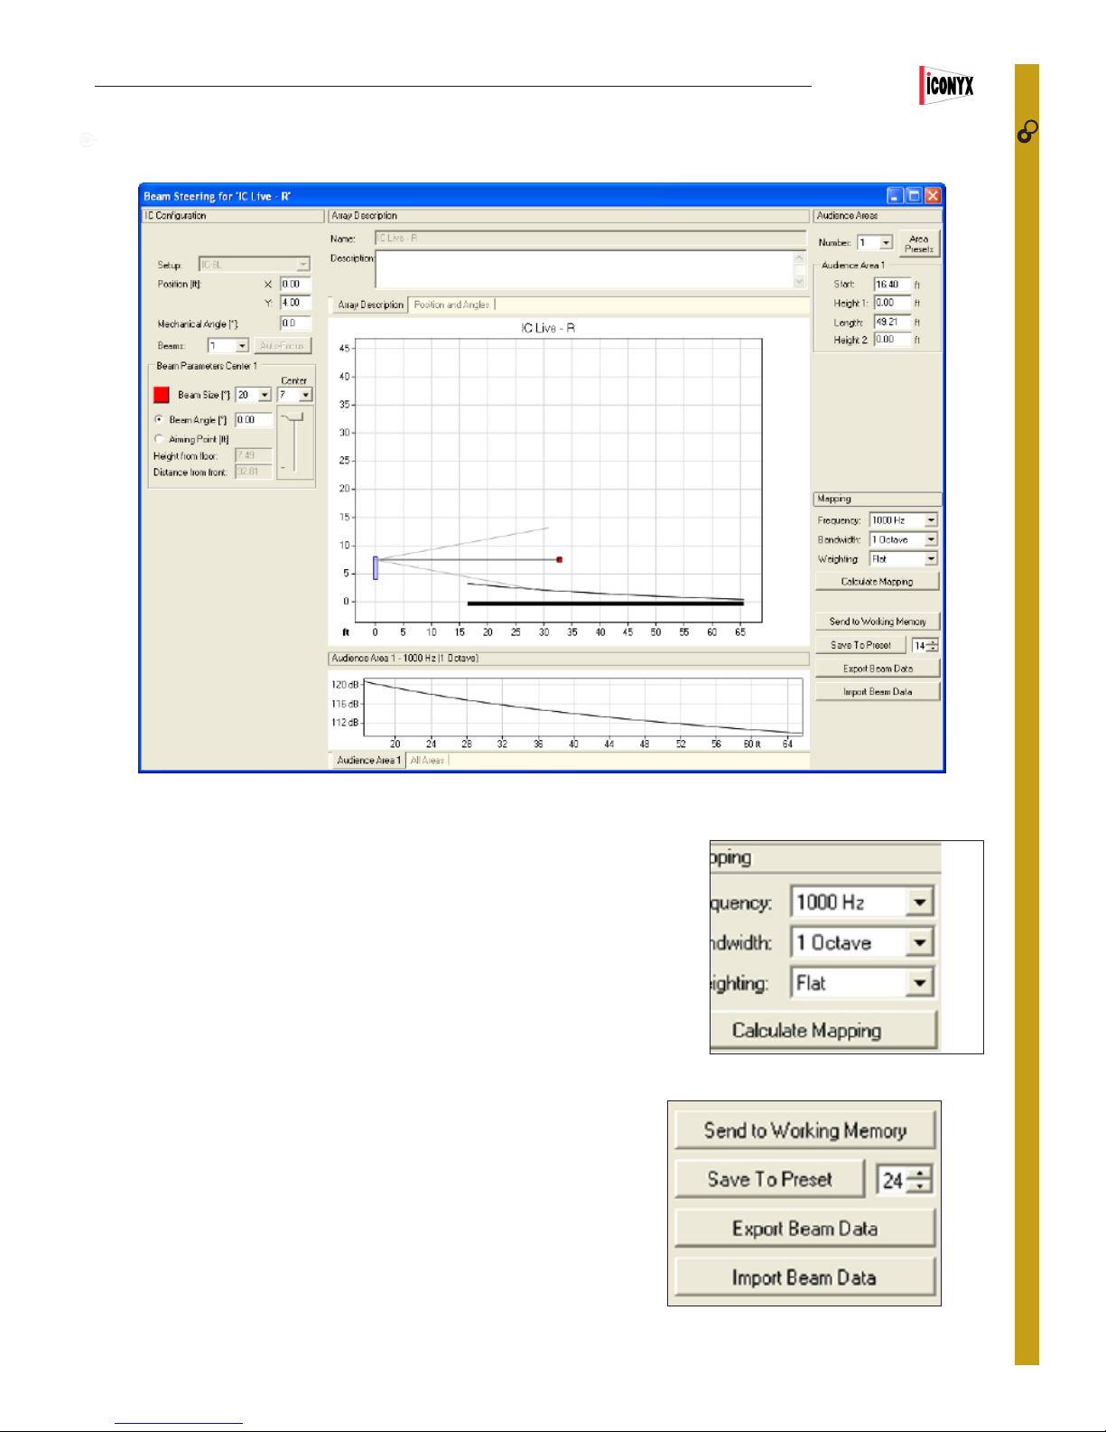Open the Center dropdown

coord(306,395)
